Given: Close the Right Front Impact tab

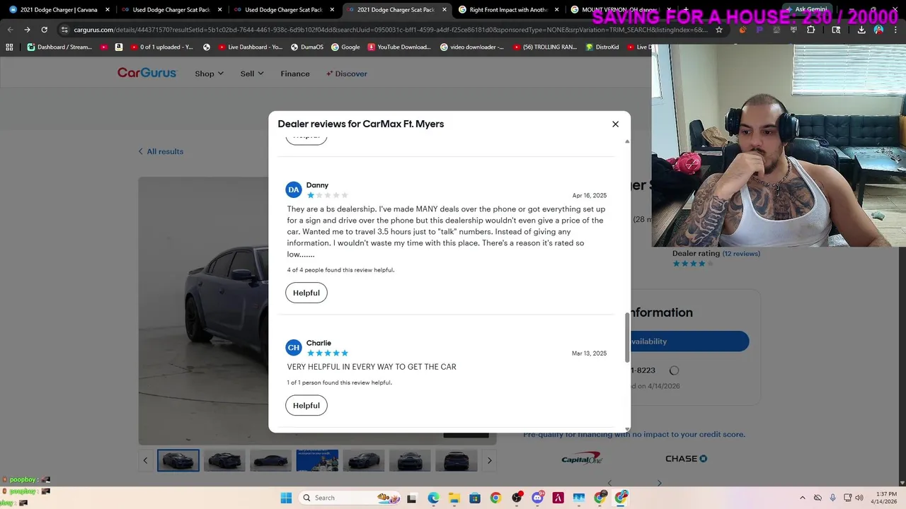Looking at the screenshot, I should [x=556, y=10].
